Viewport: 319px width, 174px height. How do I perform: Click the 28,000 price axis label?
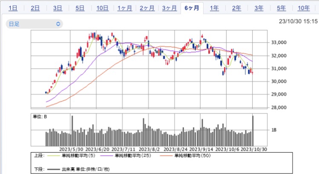point(279,107)
